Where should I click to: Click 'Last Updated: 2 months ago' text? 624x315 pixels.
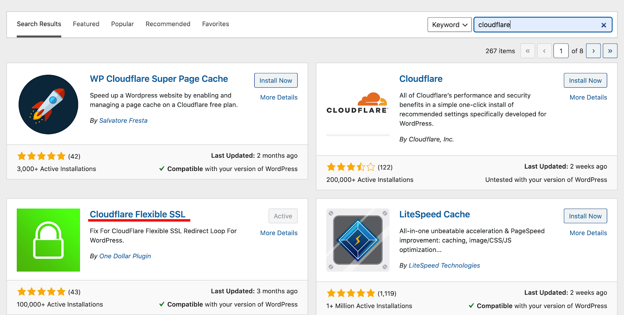tap(254, 156)
